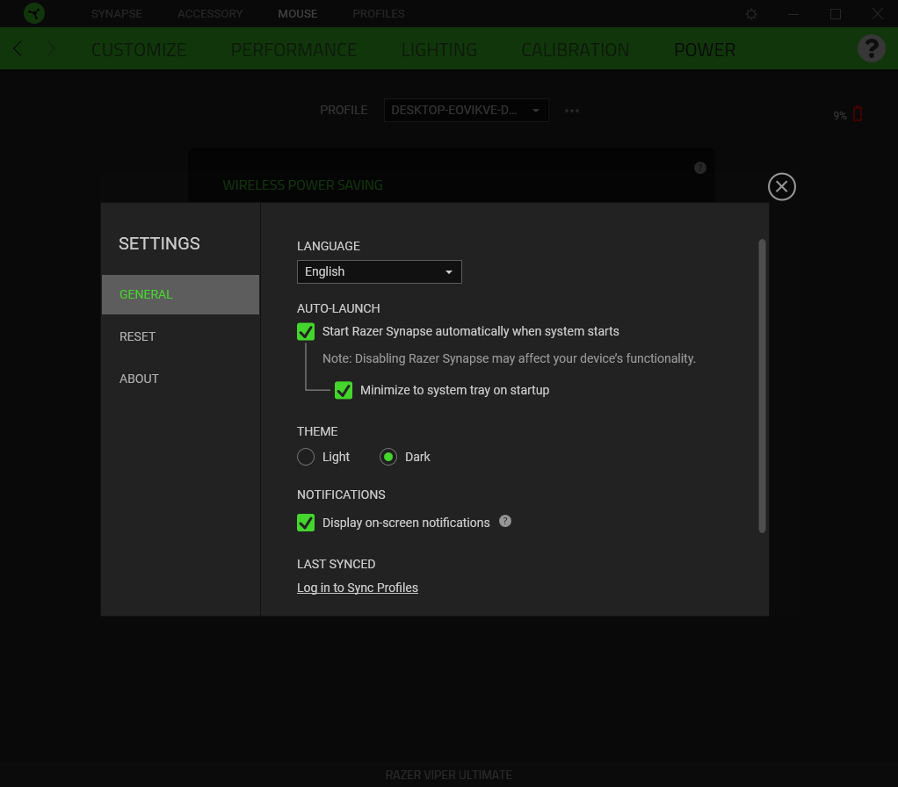Go to the Performance tab

point(293,50)
